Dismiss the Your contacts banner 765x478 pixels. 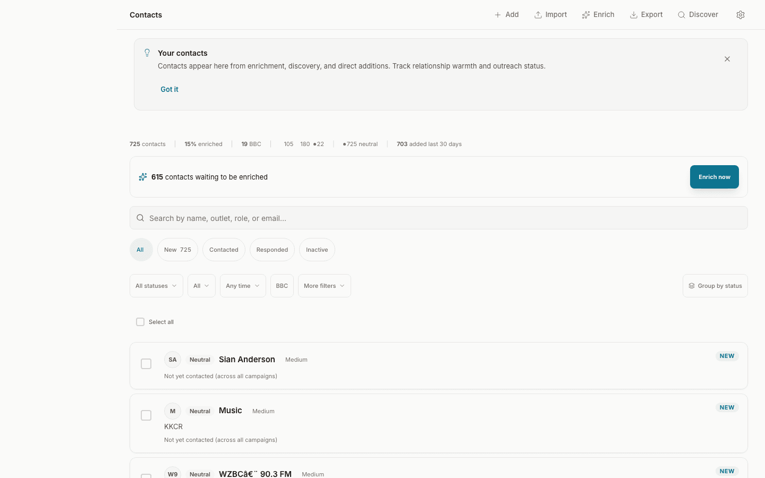click(x=727, y=59)
